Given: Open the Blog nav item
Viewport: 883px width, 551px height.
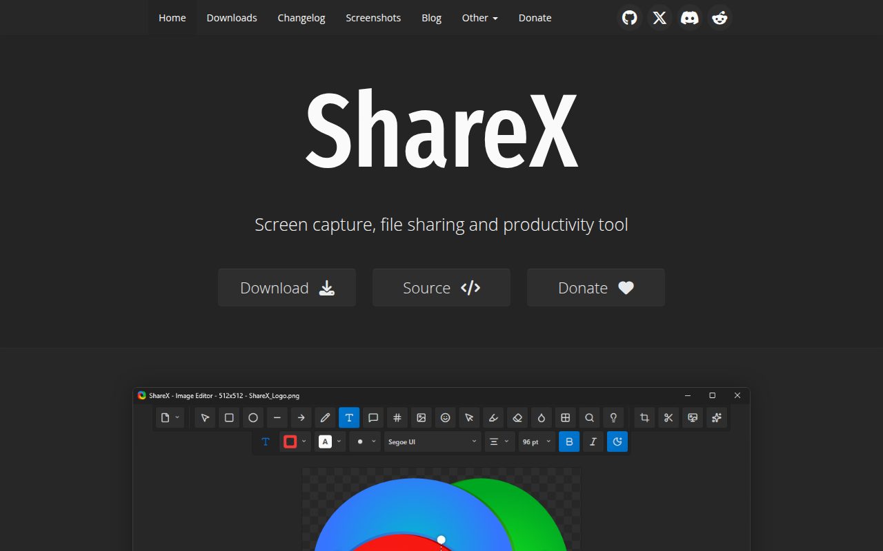Looking at the screenshot, I should pos(431,18).
